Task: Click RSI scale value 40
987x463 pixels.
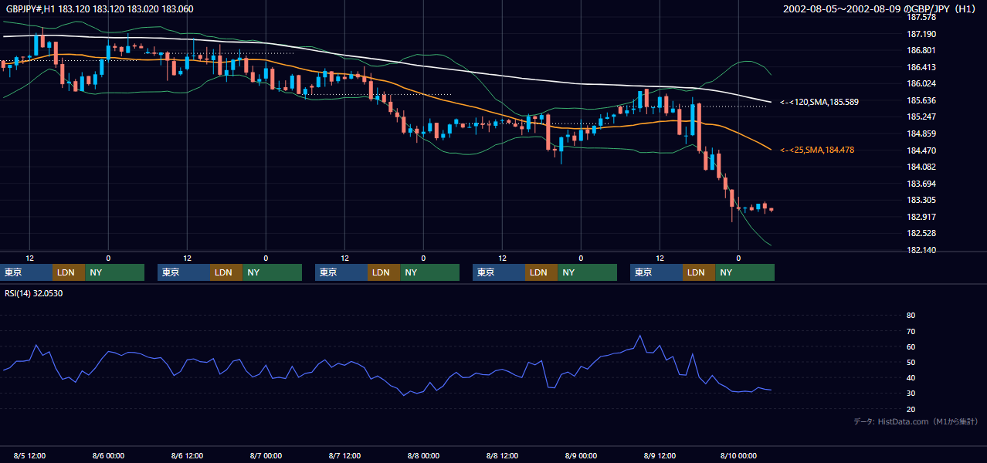Action: click(911, 377)
